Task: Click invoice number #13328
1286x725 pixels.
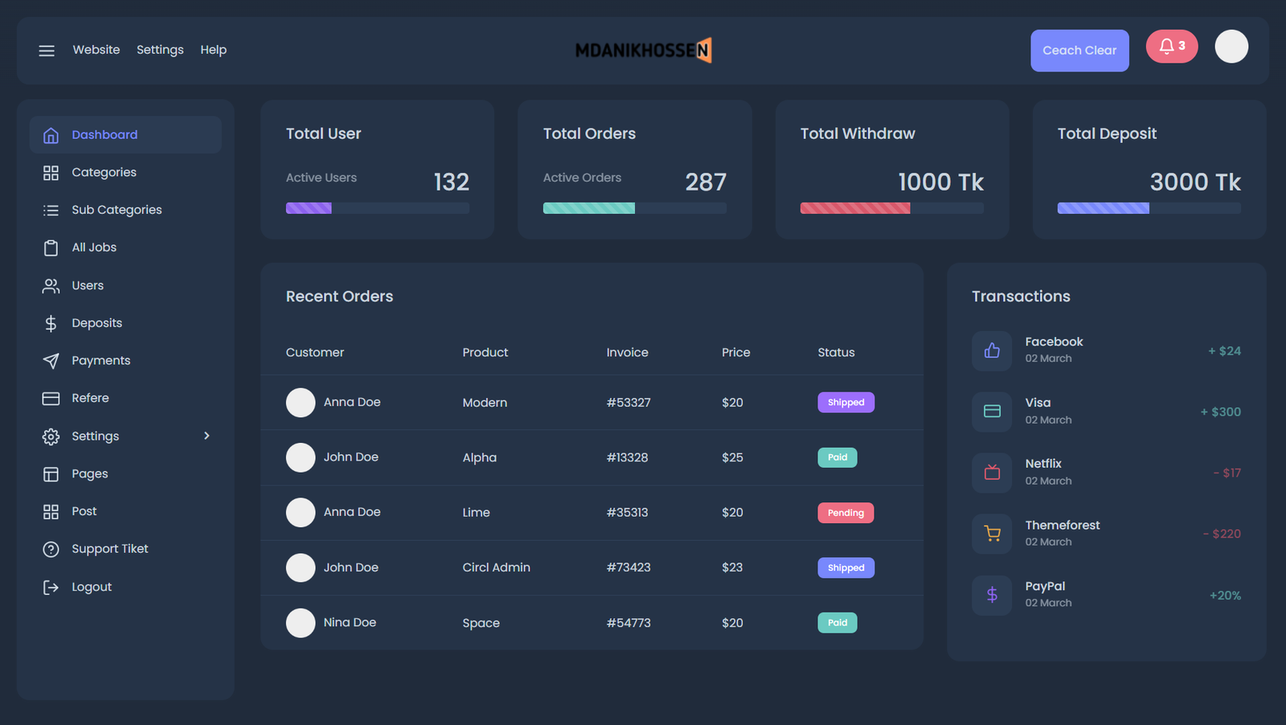Action: pos(627,457)
